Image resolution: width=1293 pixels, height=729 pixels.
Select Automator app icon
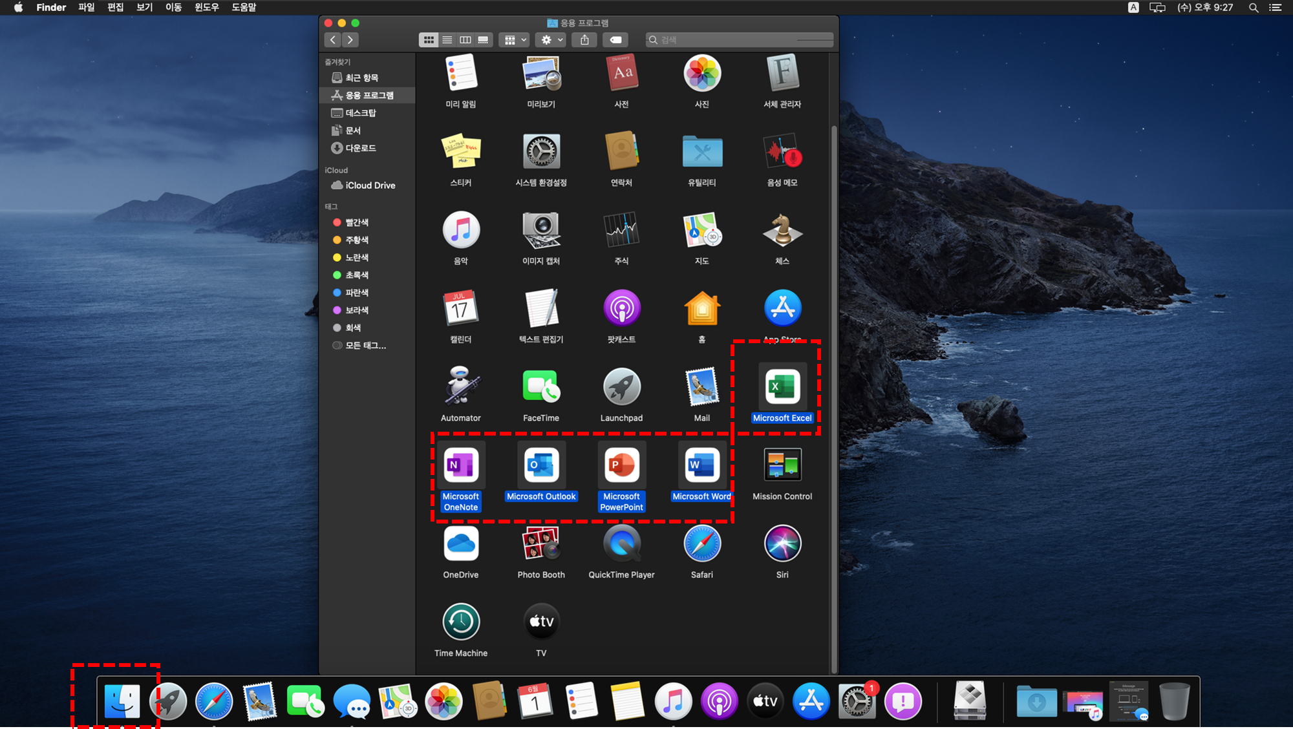pos(461,386)
